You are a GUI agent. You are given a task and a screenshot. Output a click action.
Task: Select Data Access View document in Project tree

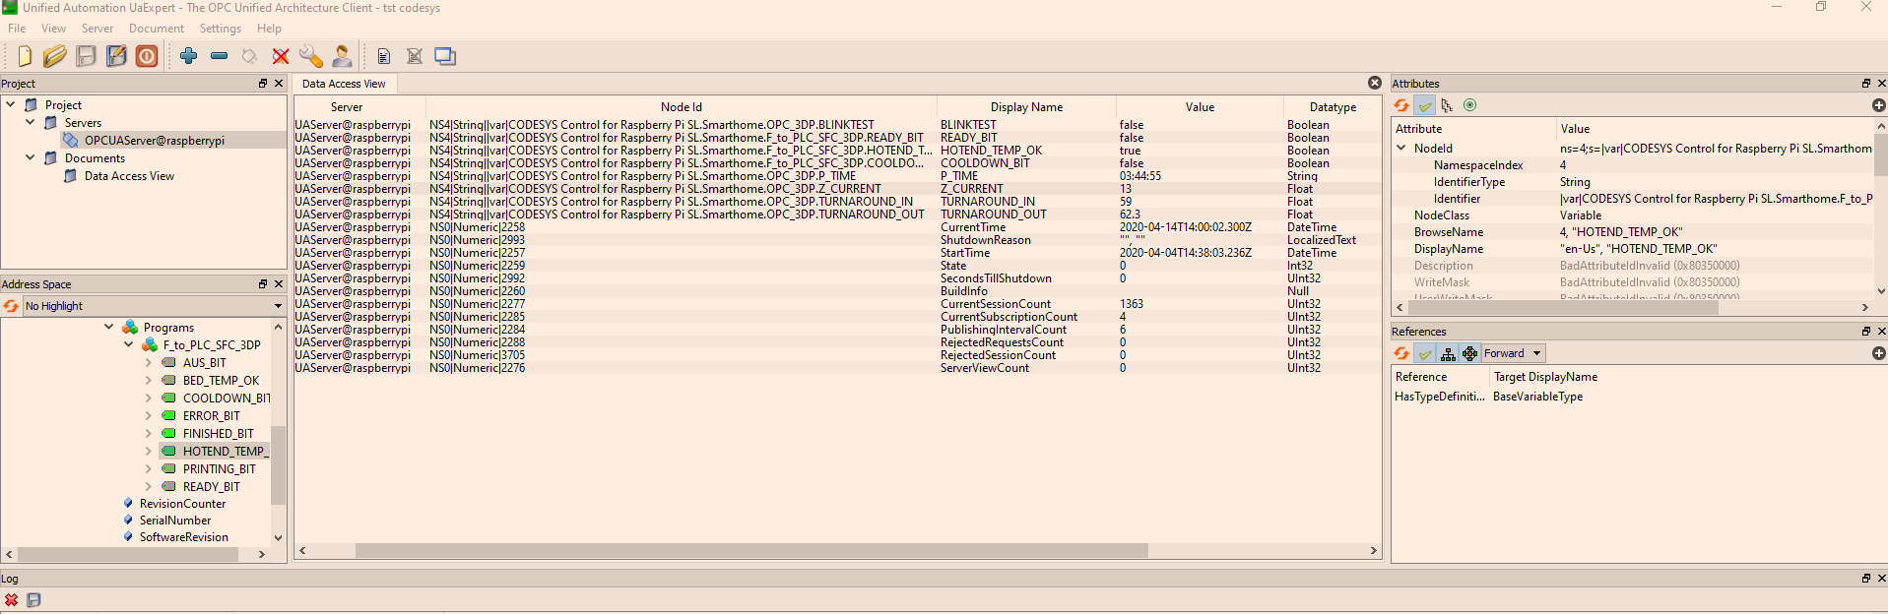129,175
